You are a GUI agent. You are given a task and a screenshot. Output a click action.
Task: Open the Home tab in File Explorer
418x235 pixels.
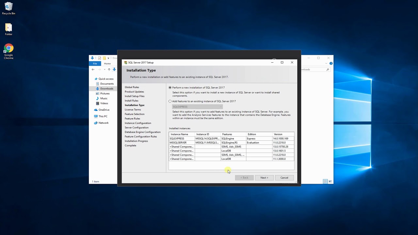[x=107, y=64]
